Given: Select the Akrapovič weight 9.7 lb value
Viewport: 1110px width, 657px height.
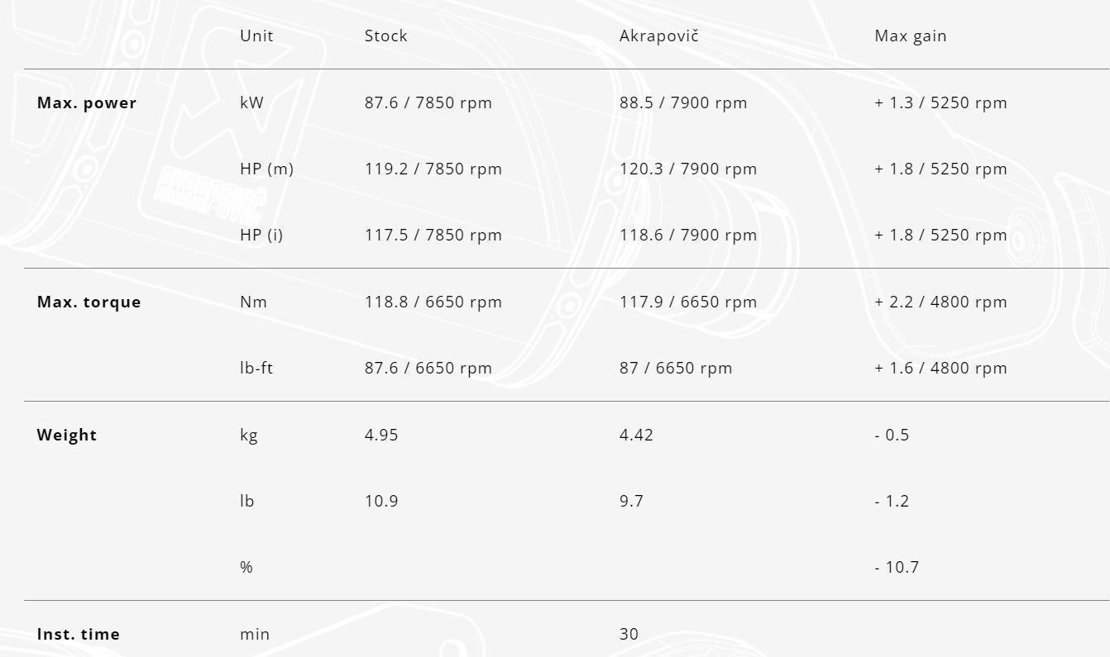Looking at the screenshot, I should coord(632,502).
